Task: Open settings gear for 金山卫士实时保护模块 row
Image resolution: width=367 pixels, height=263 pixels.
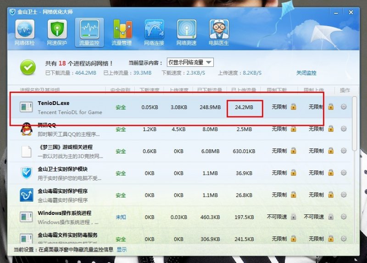Action: 344,173
